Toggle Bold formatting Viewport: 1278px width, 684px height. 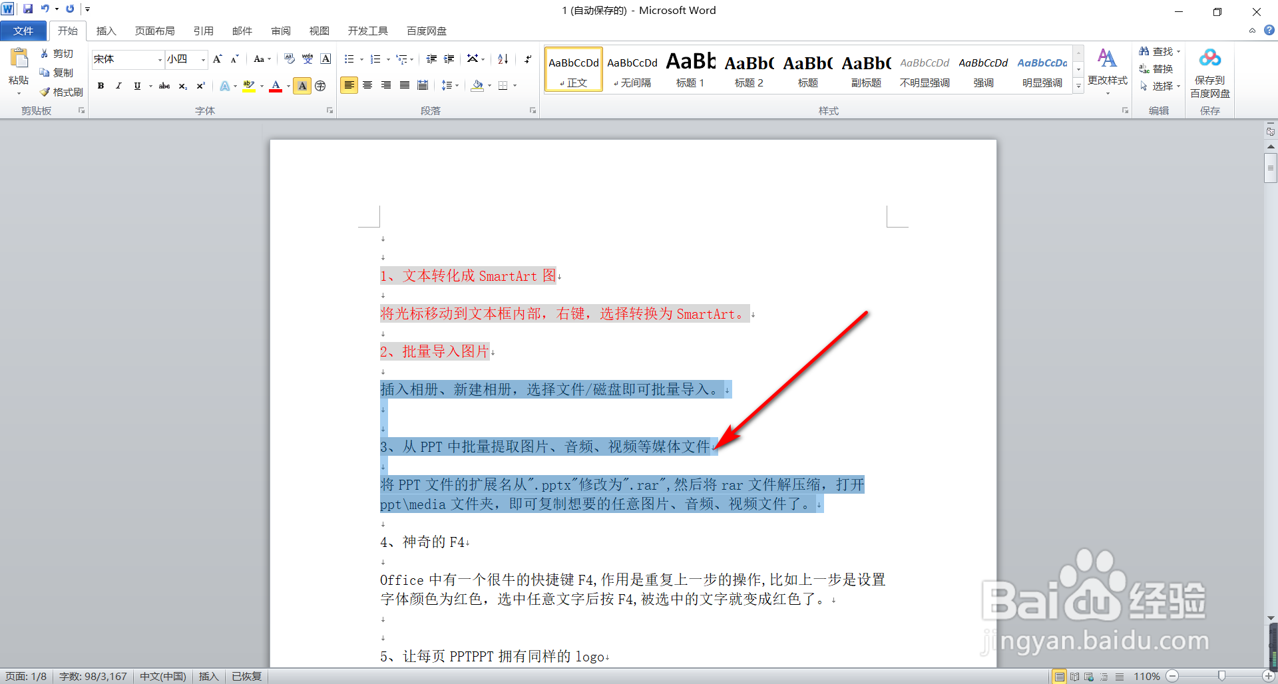point(101,86)
